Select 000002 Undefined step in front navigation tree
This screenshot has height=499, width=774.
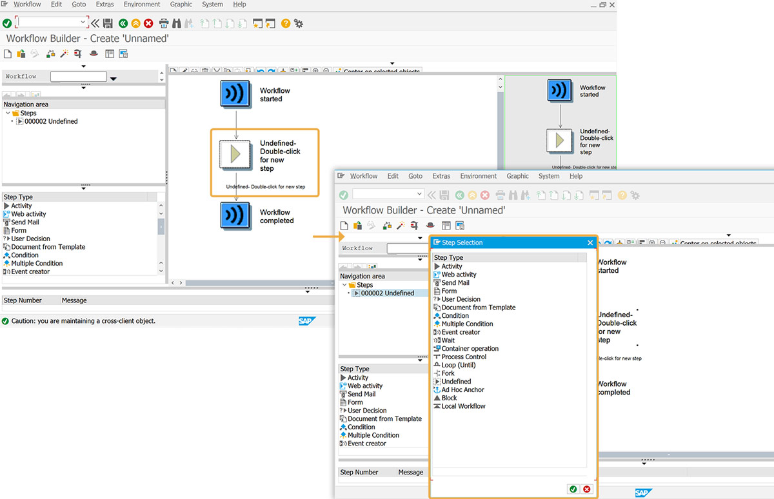[x=388, y=293]
